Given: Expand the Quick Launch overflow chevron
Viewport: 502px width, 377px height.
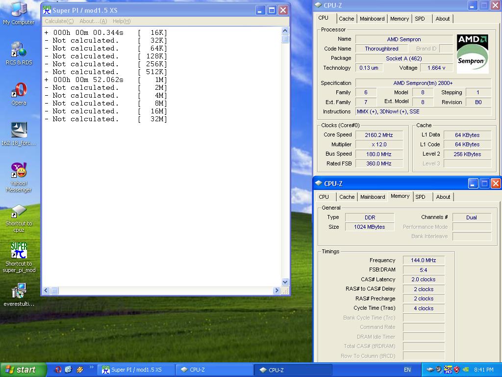Looking at the screenshot, I should pos(92,367).
